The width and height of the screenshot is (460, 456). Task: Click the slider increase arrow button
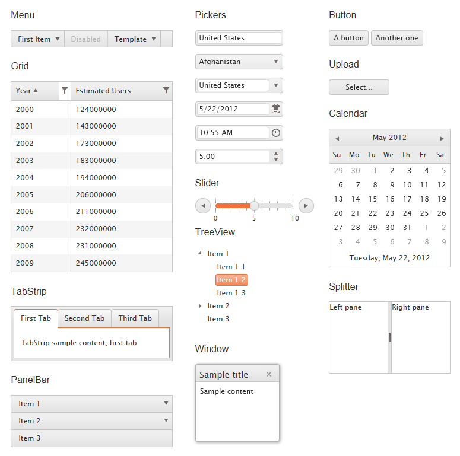(306, 206)
